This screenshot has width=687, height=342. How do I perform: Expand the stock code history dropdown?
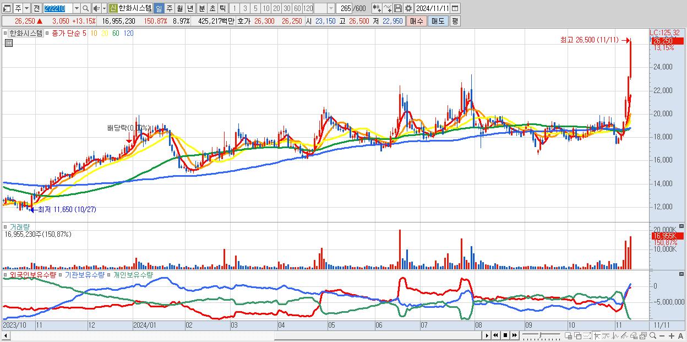coord(77,8)
